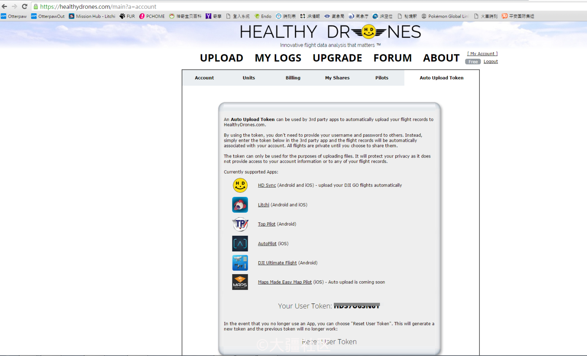The height and width of the screenshot is (356, 587).
Task: Click the Healthy Drones logo
Action: click(x=330, y=32)
